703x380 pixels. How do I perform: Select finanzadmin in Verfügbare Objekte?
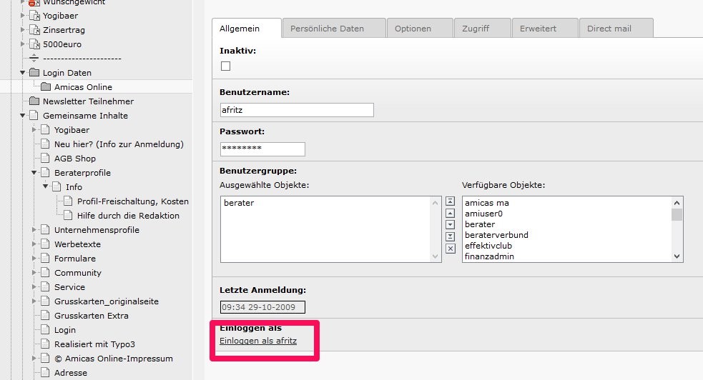pos(489,256)
